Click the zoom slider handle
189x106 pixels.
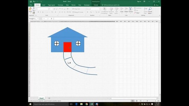(147, 101)
